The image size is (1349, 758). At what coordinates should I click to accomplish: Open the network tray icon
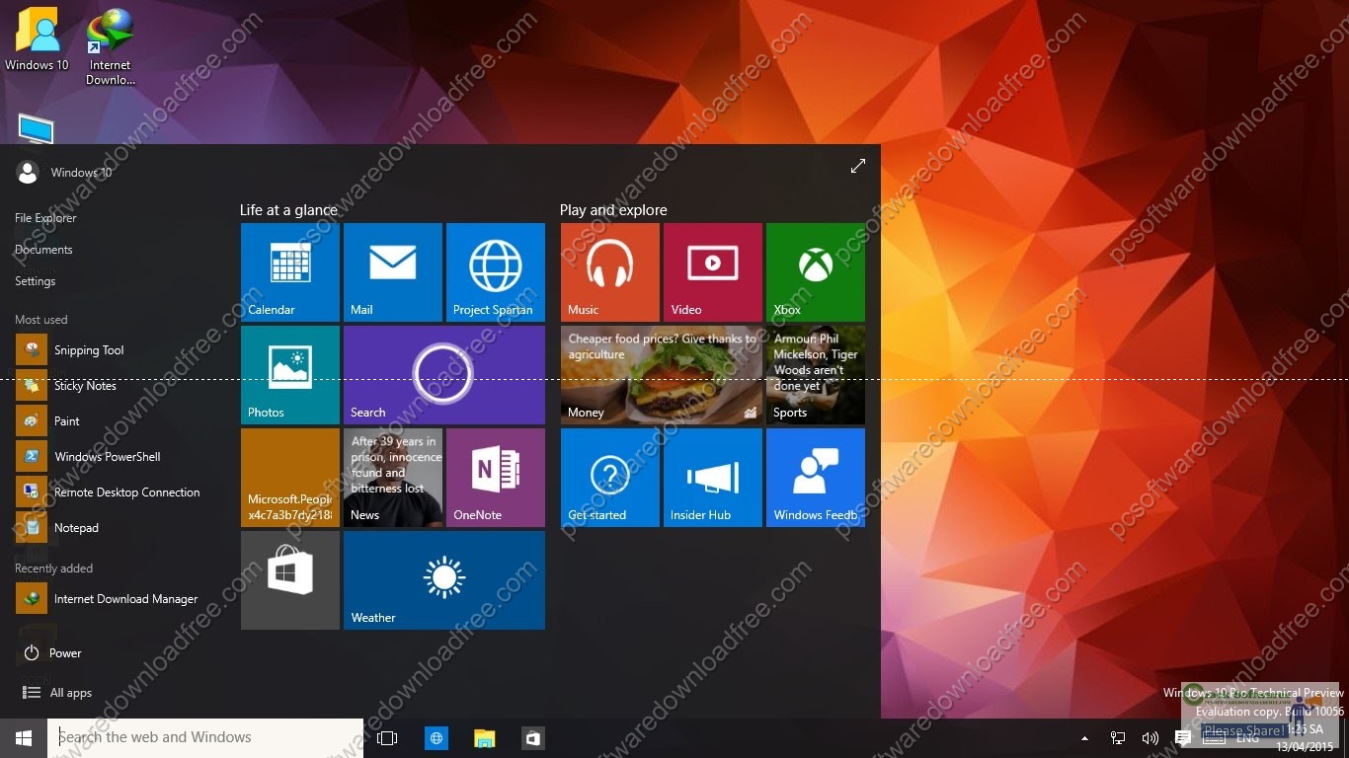click(x=1118, y=738)
